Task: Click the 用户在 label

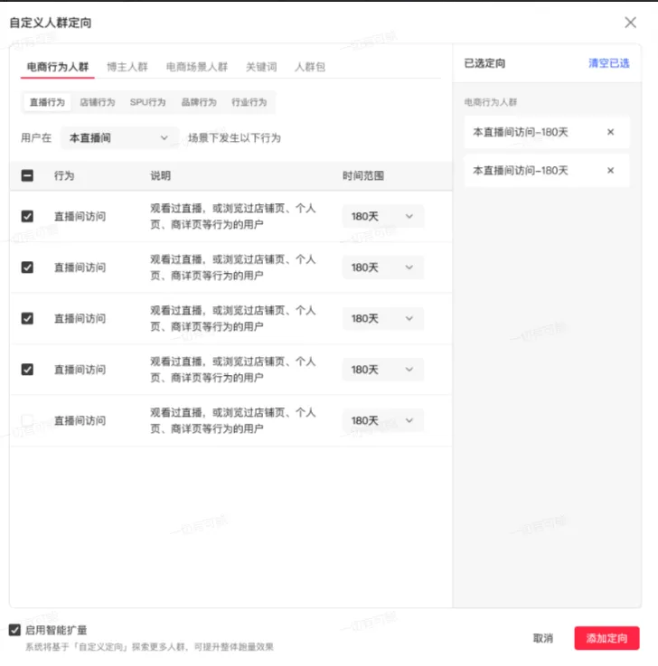Action: point(36,138)
